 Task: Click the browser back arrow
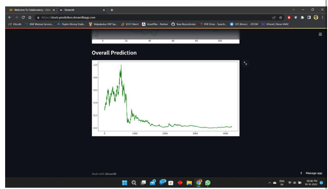pos(10,18)
